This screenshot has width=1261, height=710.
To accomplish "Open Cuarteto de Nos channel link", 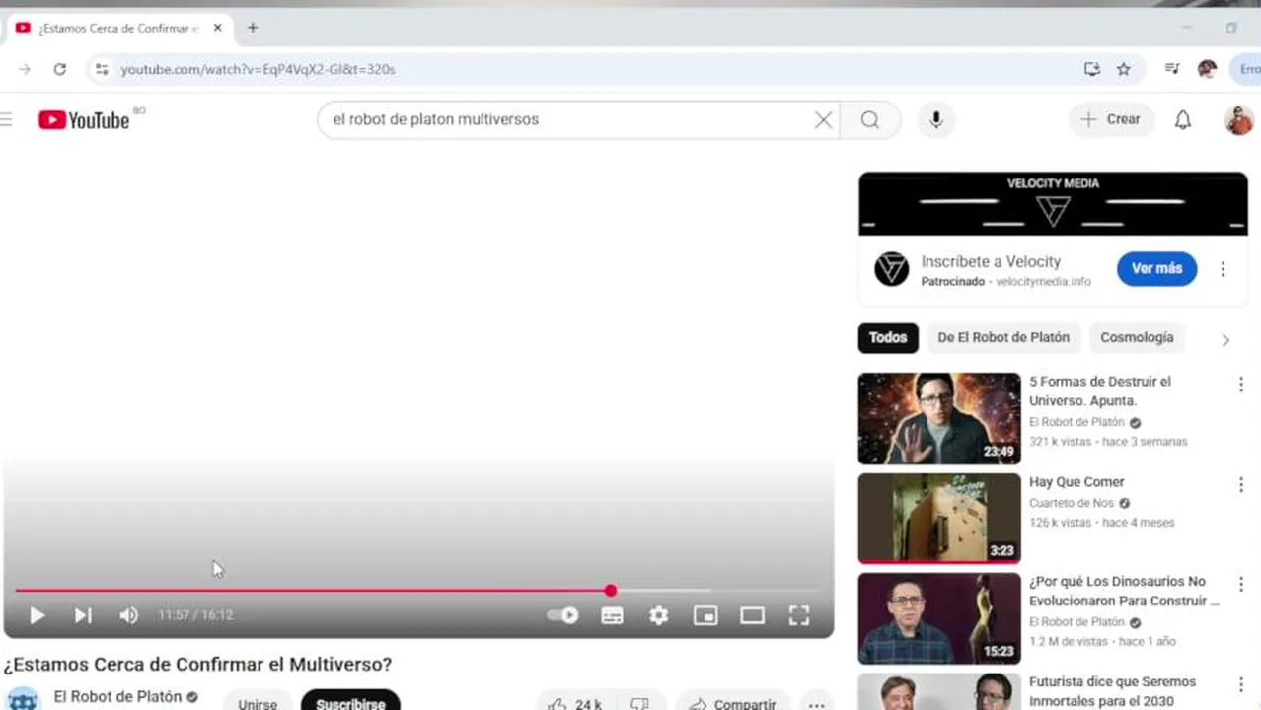I will (1072, 503).
